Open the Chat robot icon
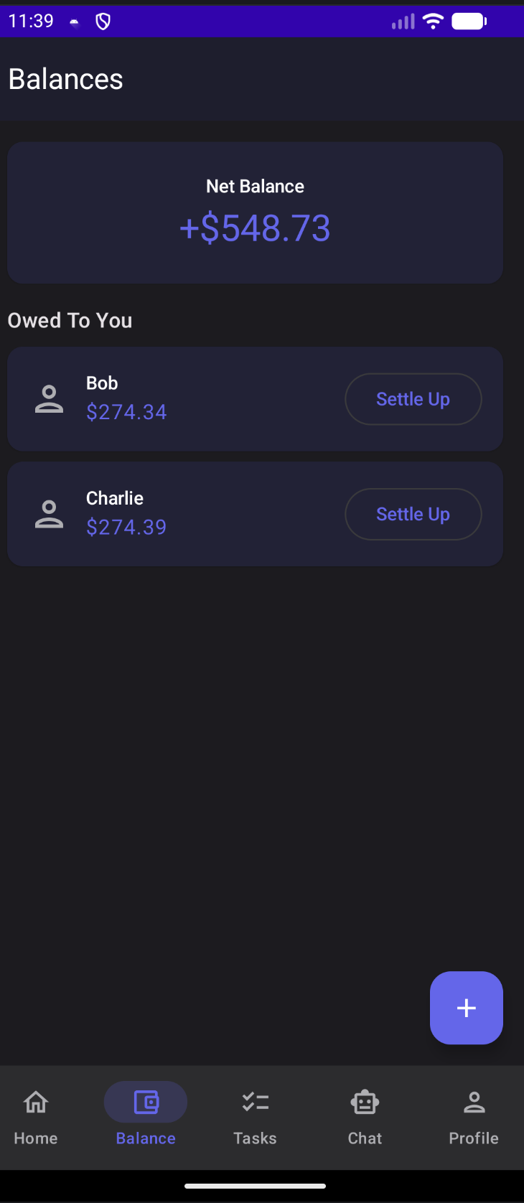Viewport: 524px width, 1203px height. click(365, 1102)
